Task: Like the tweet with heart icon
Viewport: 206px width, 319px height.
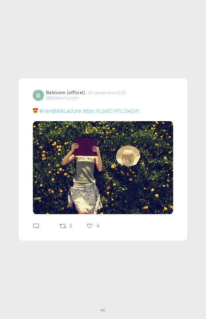Action: (90, 226)
